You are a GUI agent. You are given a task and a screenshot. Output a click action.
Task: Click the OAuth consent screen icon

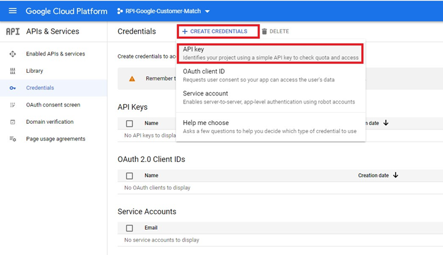[x=12, y=105]
